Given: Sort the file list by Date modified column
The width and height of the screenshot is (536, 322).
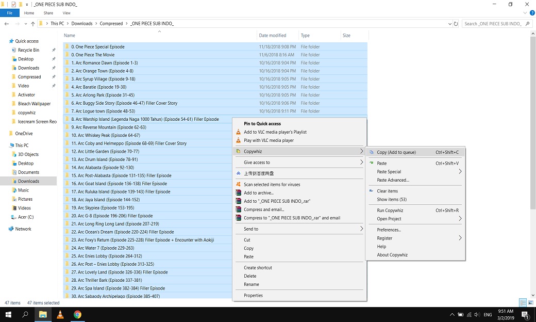Looking at the screenshot, I should pos(273,36).
